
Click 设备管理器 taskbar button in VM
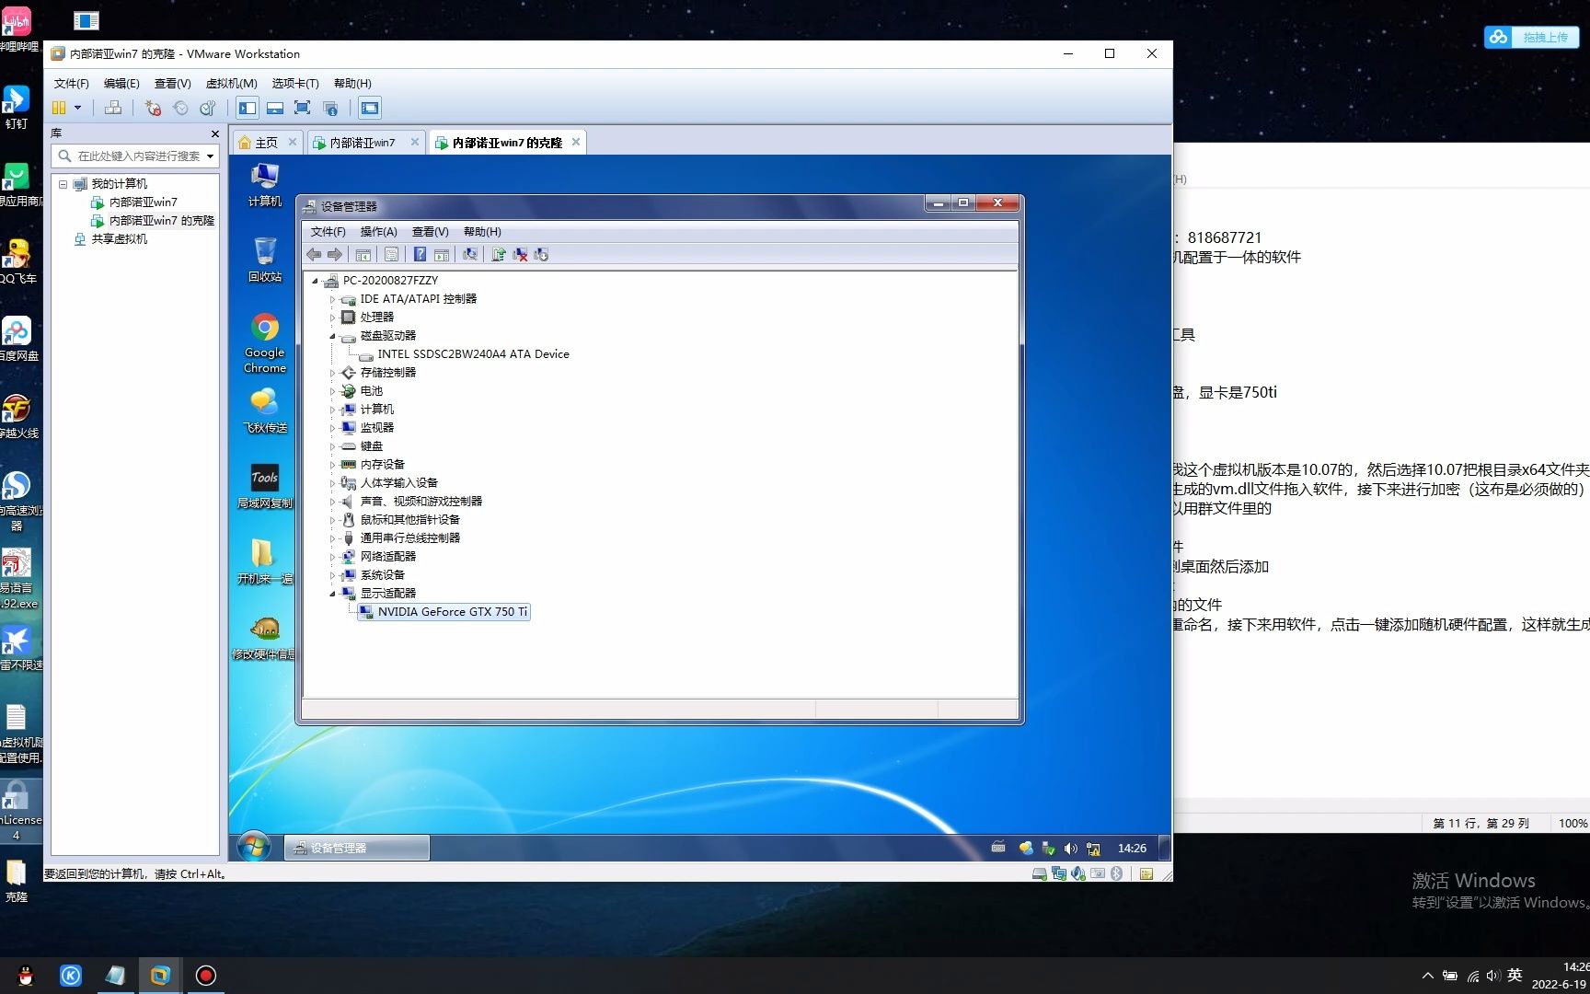(356, 848)
